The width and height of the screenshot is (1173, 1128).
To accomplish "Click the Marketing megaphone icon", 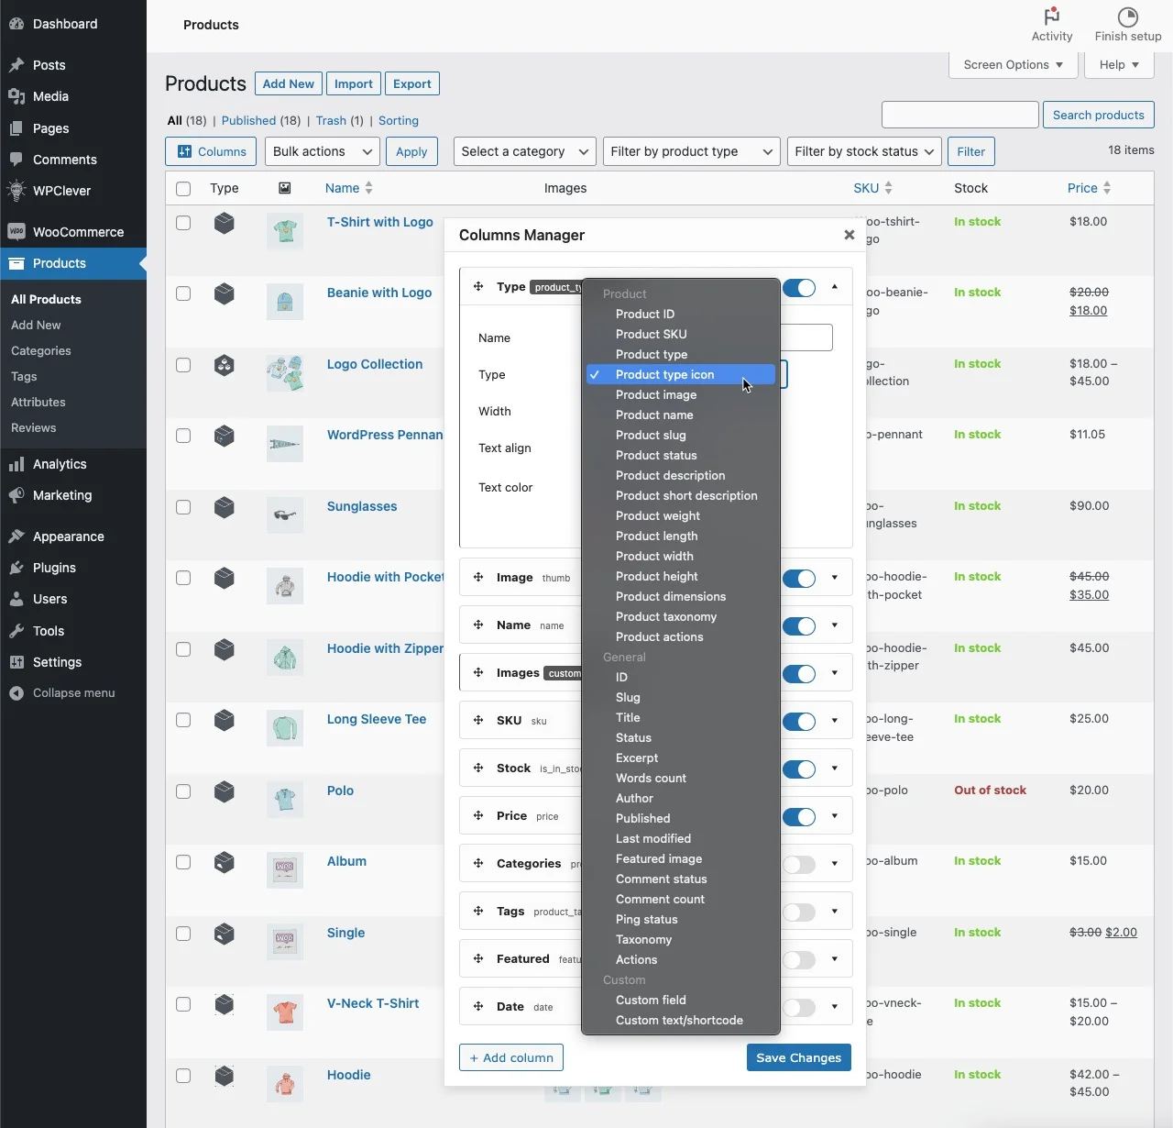I will point(16,495).
